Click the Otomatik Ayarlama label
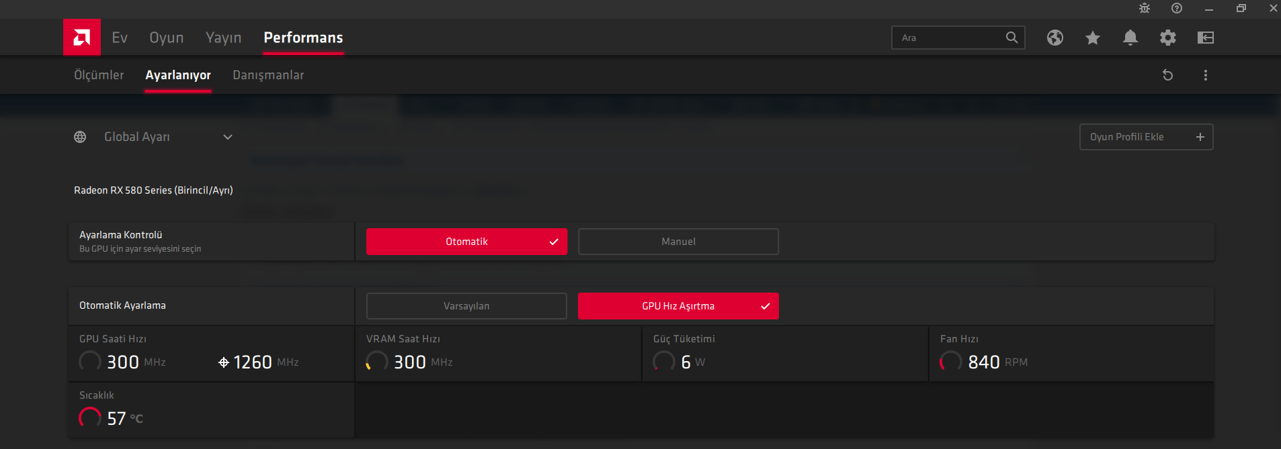Image resolution: width=1281 pixels, height=449 pixels. click(122, 305)
